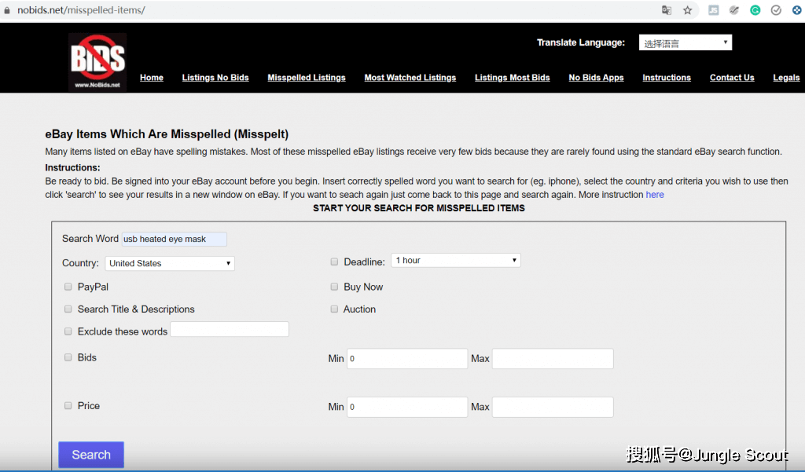Click the bookmark star icon
The image size is (805, 472).
(687, 10)
